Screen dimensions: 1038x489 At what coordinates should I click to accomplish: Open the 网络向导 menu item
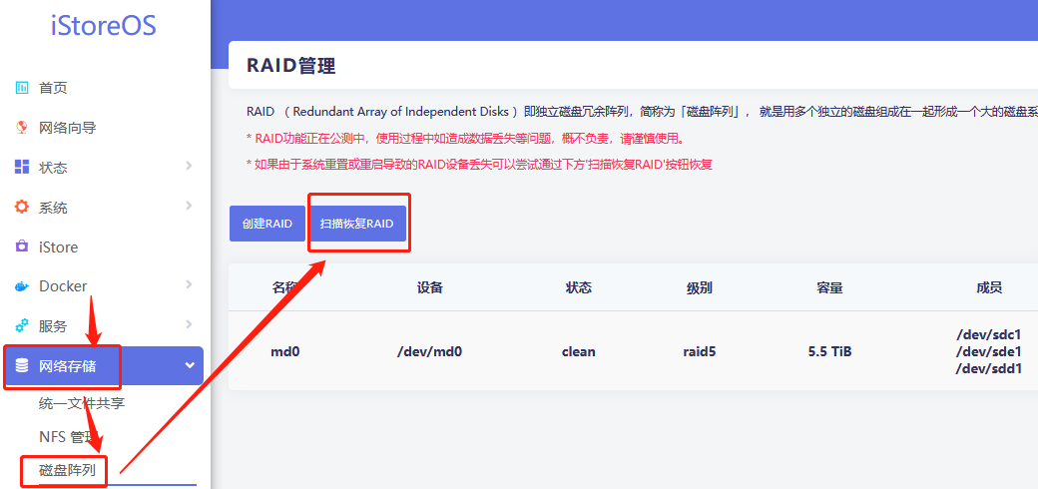(x=68, y=128)
